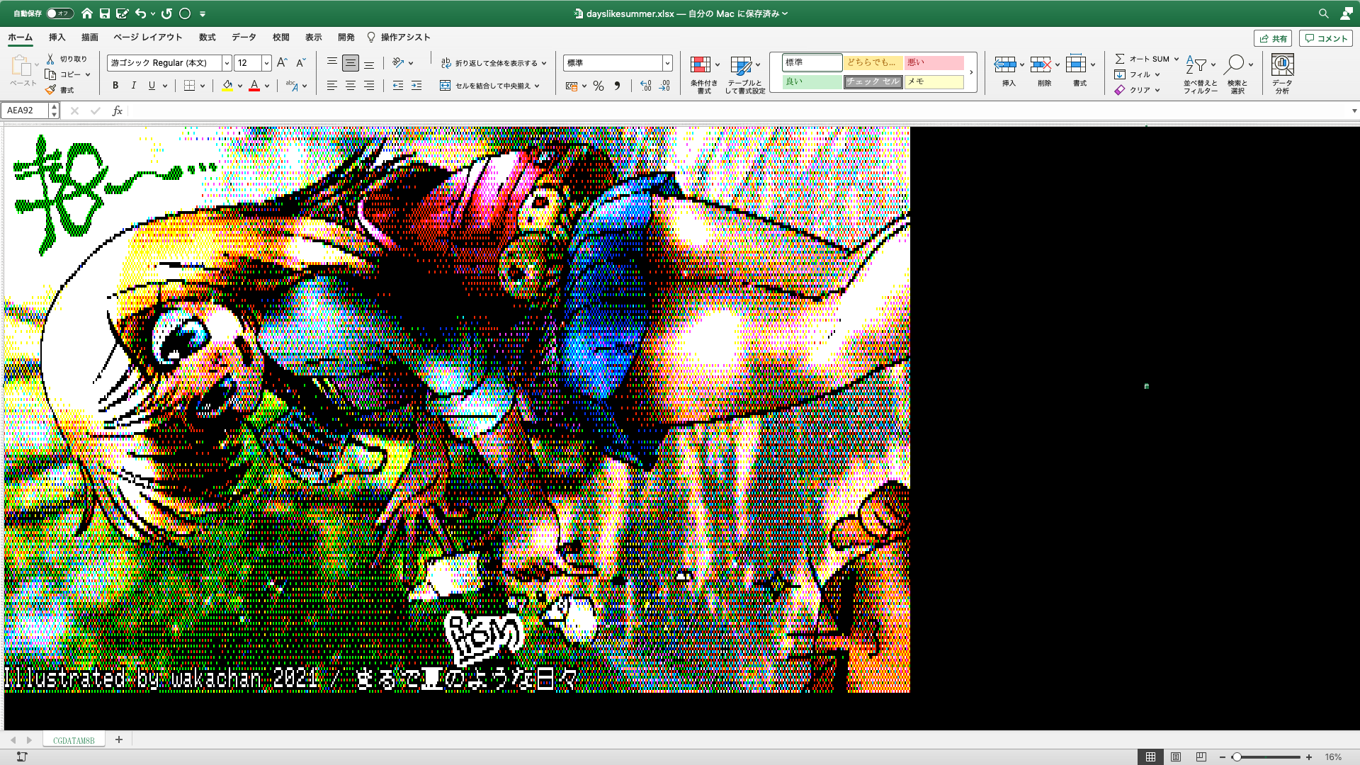Click the Redo arrow icon

click(166, 13)
